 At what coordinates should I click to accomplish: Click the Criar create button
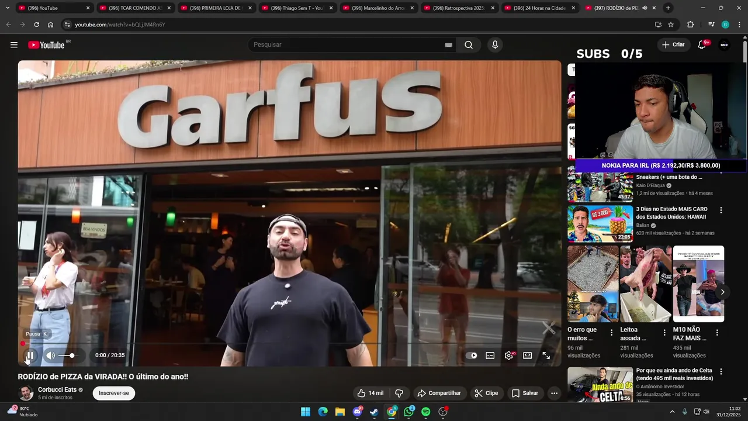pyautogui.click(x=673, y=45)
